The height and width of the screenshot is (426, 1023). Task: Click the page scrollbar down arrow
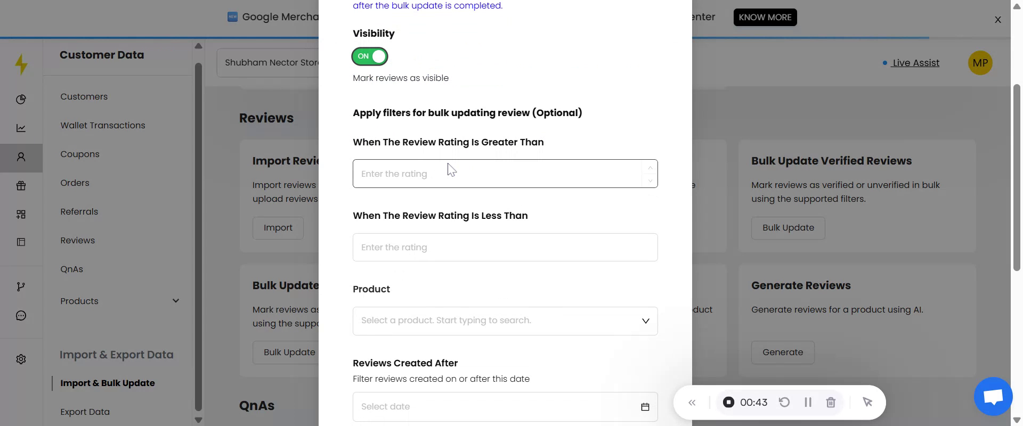[x=1017, y=420]
